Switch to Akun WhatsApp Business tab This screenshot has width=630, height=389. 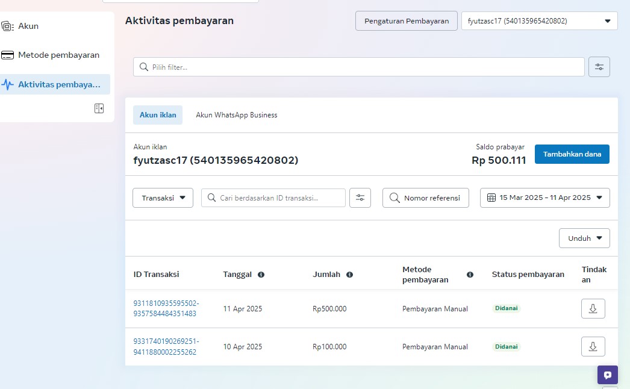pos(236,115)
